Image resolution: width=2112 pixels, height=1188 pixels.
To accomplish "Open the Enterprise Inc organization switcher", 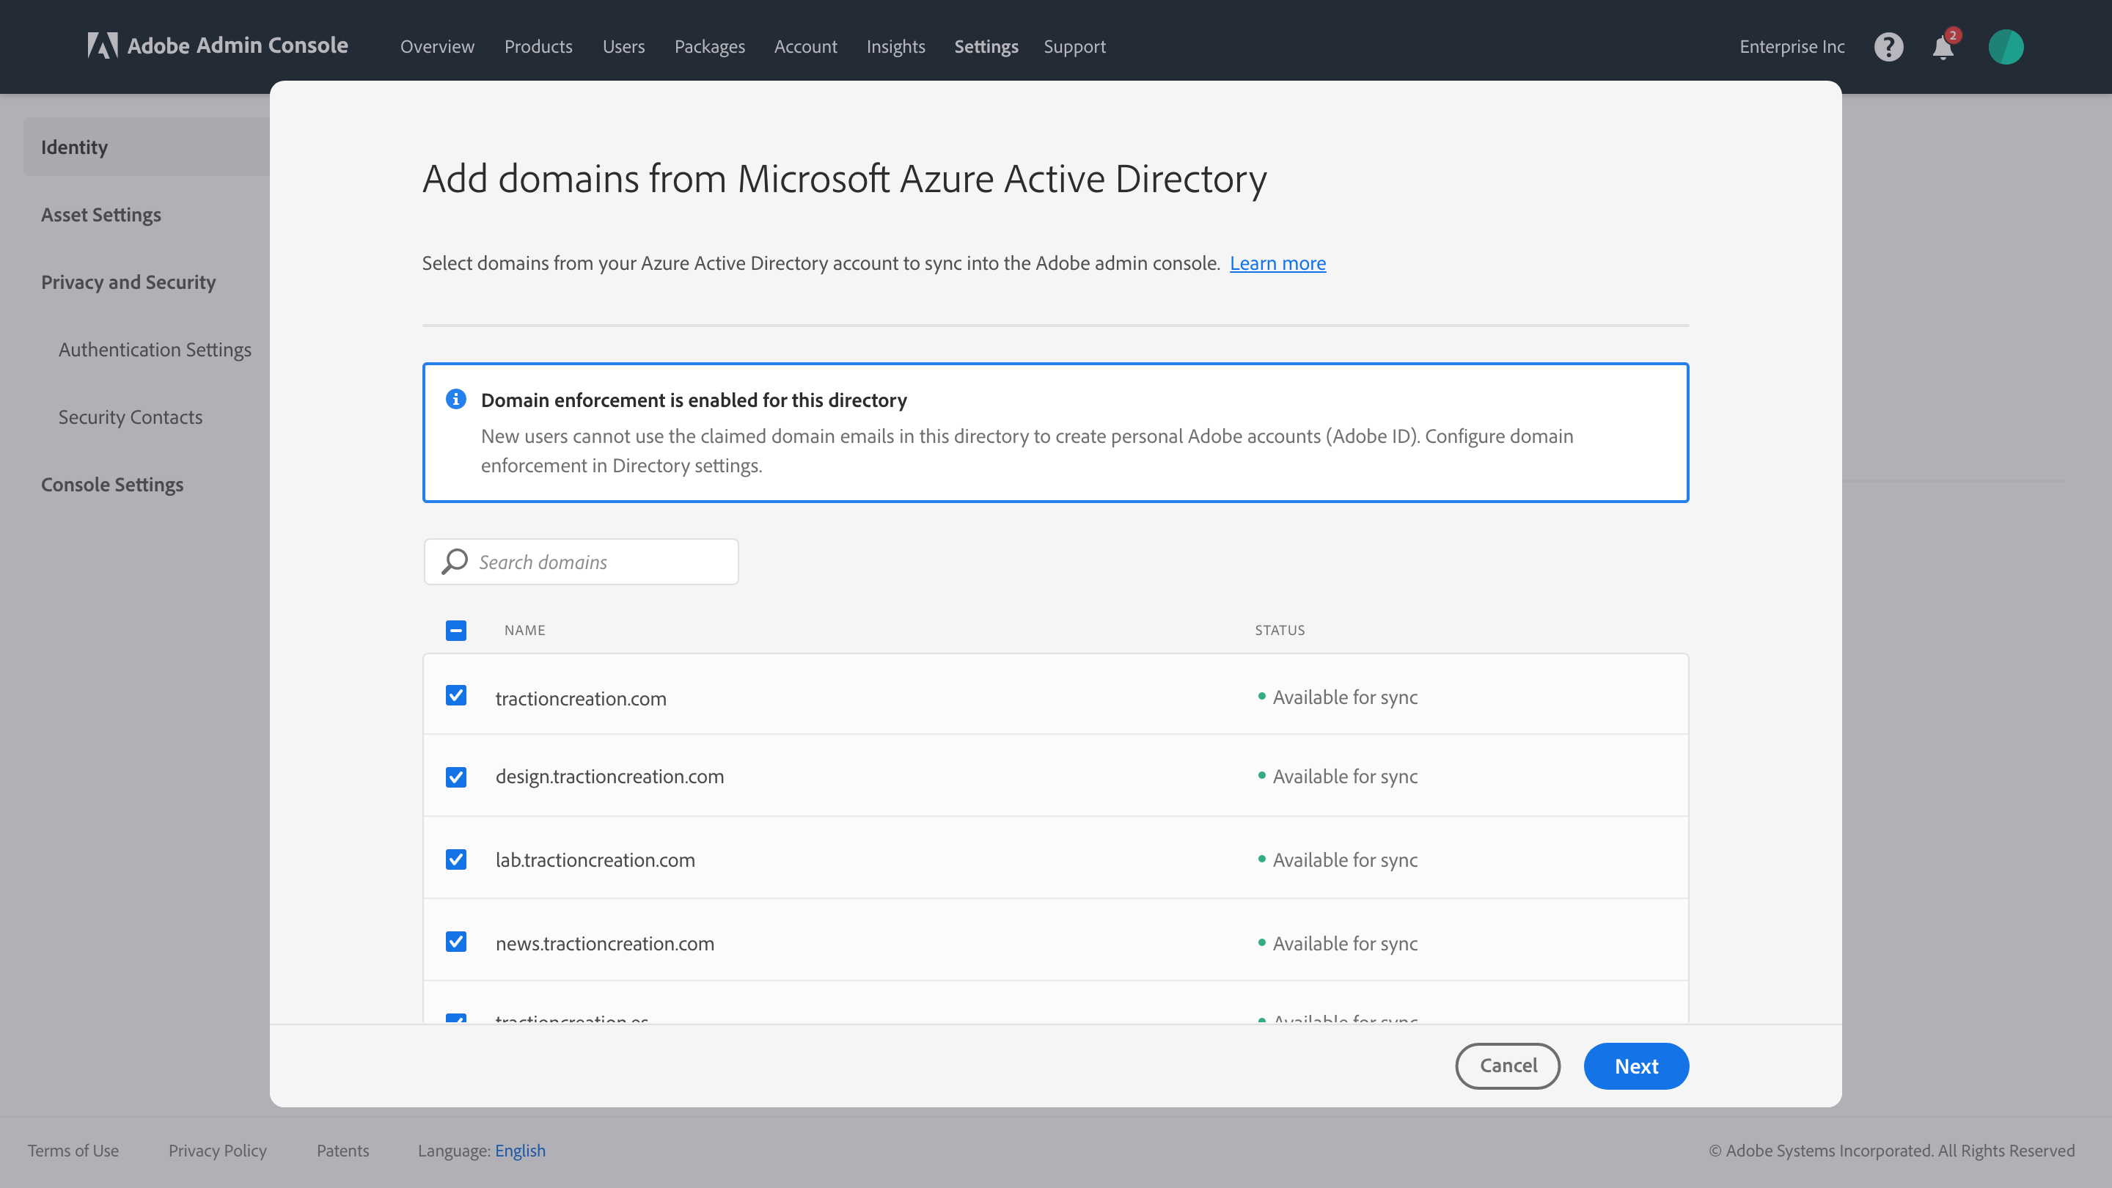I will click(1792, 47).
